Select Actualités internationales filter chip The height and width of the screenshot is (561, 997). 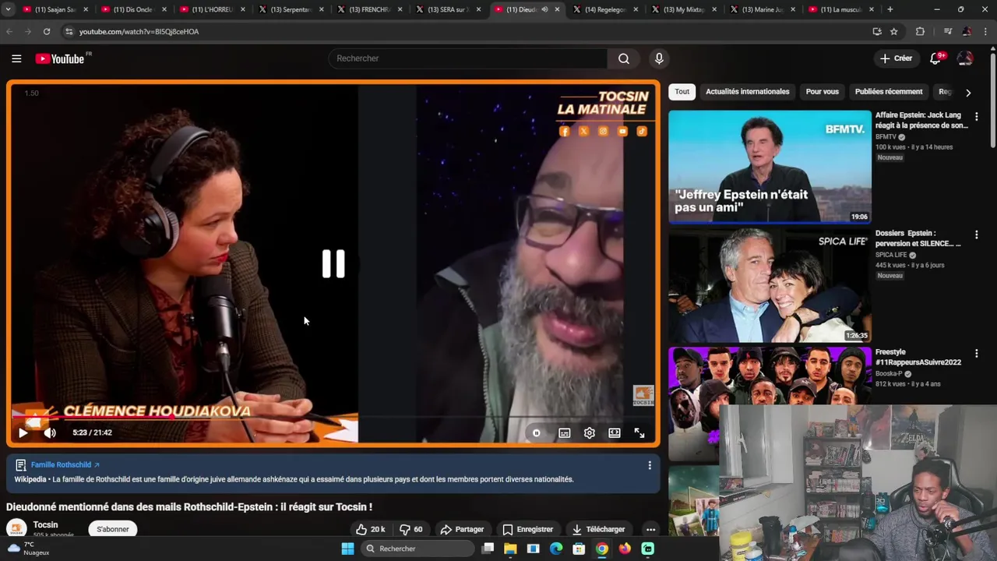click(748, 92)
